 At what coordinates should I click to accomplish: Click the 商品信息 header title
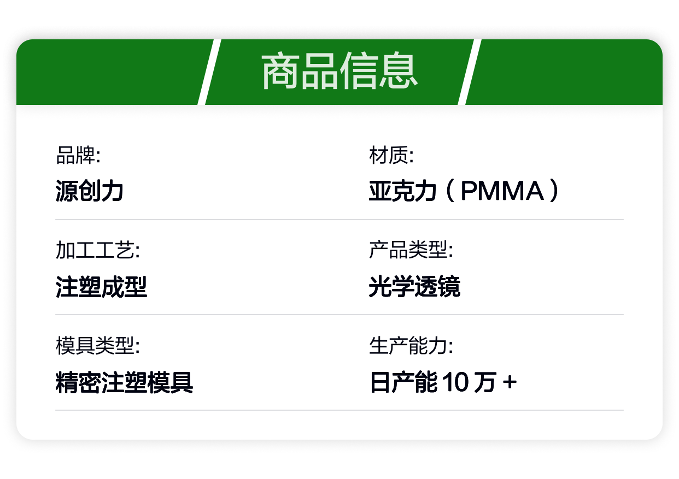tap(339, 72)
